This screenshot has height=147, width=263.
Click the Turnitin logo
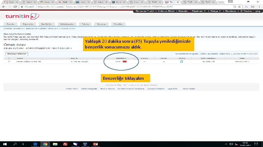(x=22, y=16)
